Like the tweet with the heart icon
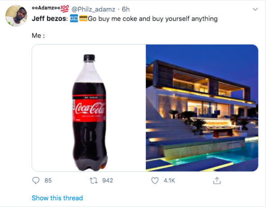268x207 pixels. tap(155, 180)
